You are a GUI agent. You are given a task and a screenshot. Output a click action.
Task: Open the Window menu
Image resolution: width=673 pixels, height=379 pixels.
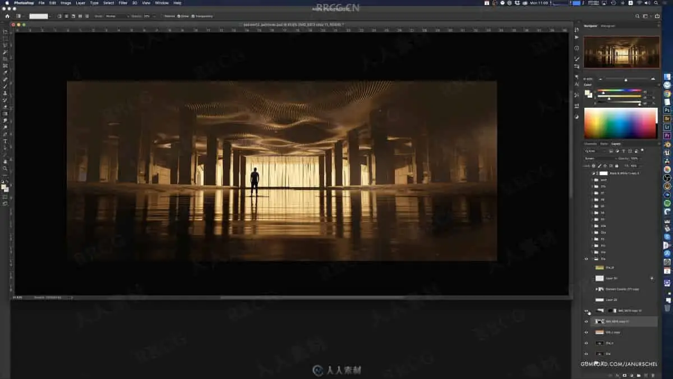click(162, 3)
